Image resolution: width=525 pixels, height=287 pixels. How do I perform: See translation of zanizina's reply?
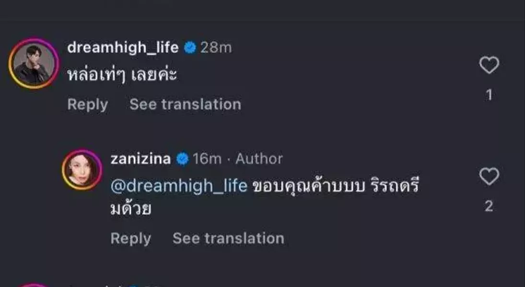tap(228, 238)
